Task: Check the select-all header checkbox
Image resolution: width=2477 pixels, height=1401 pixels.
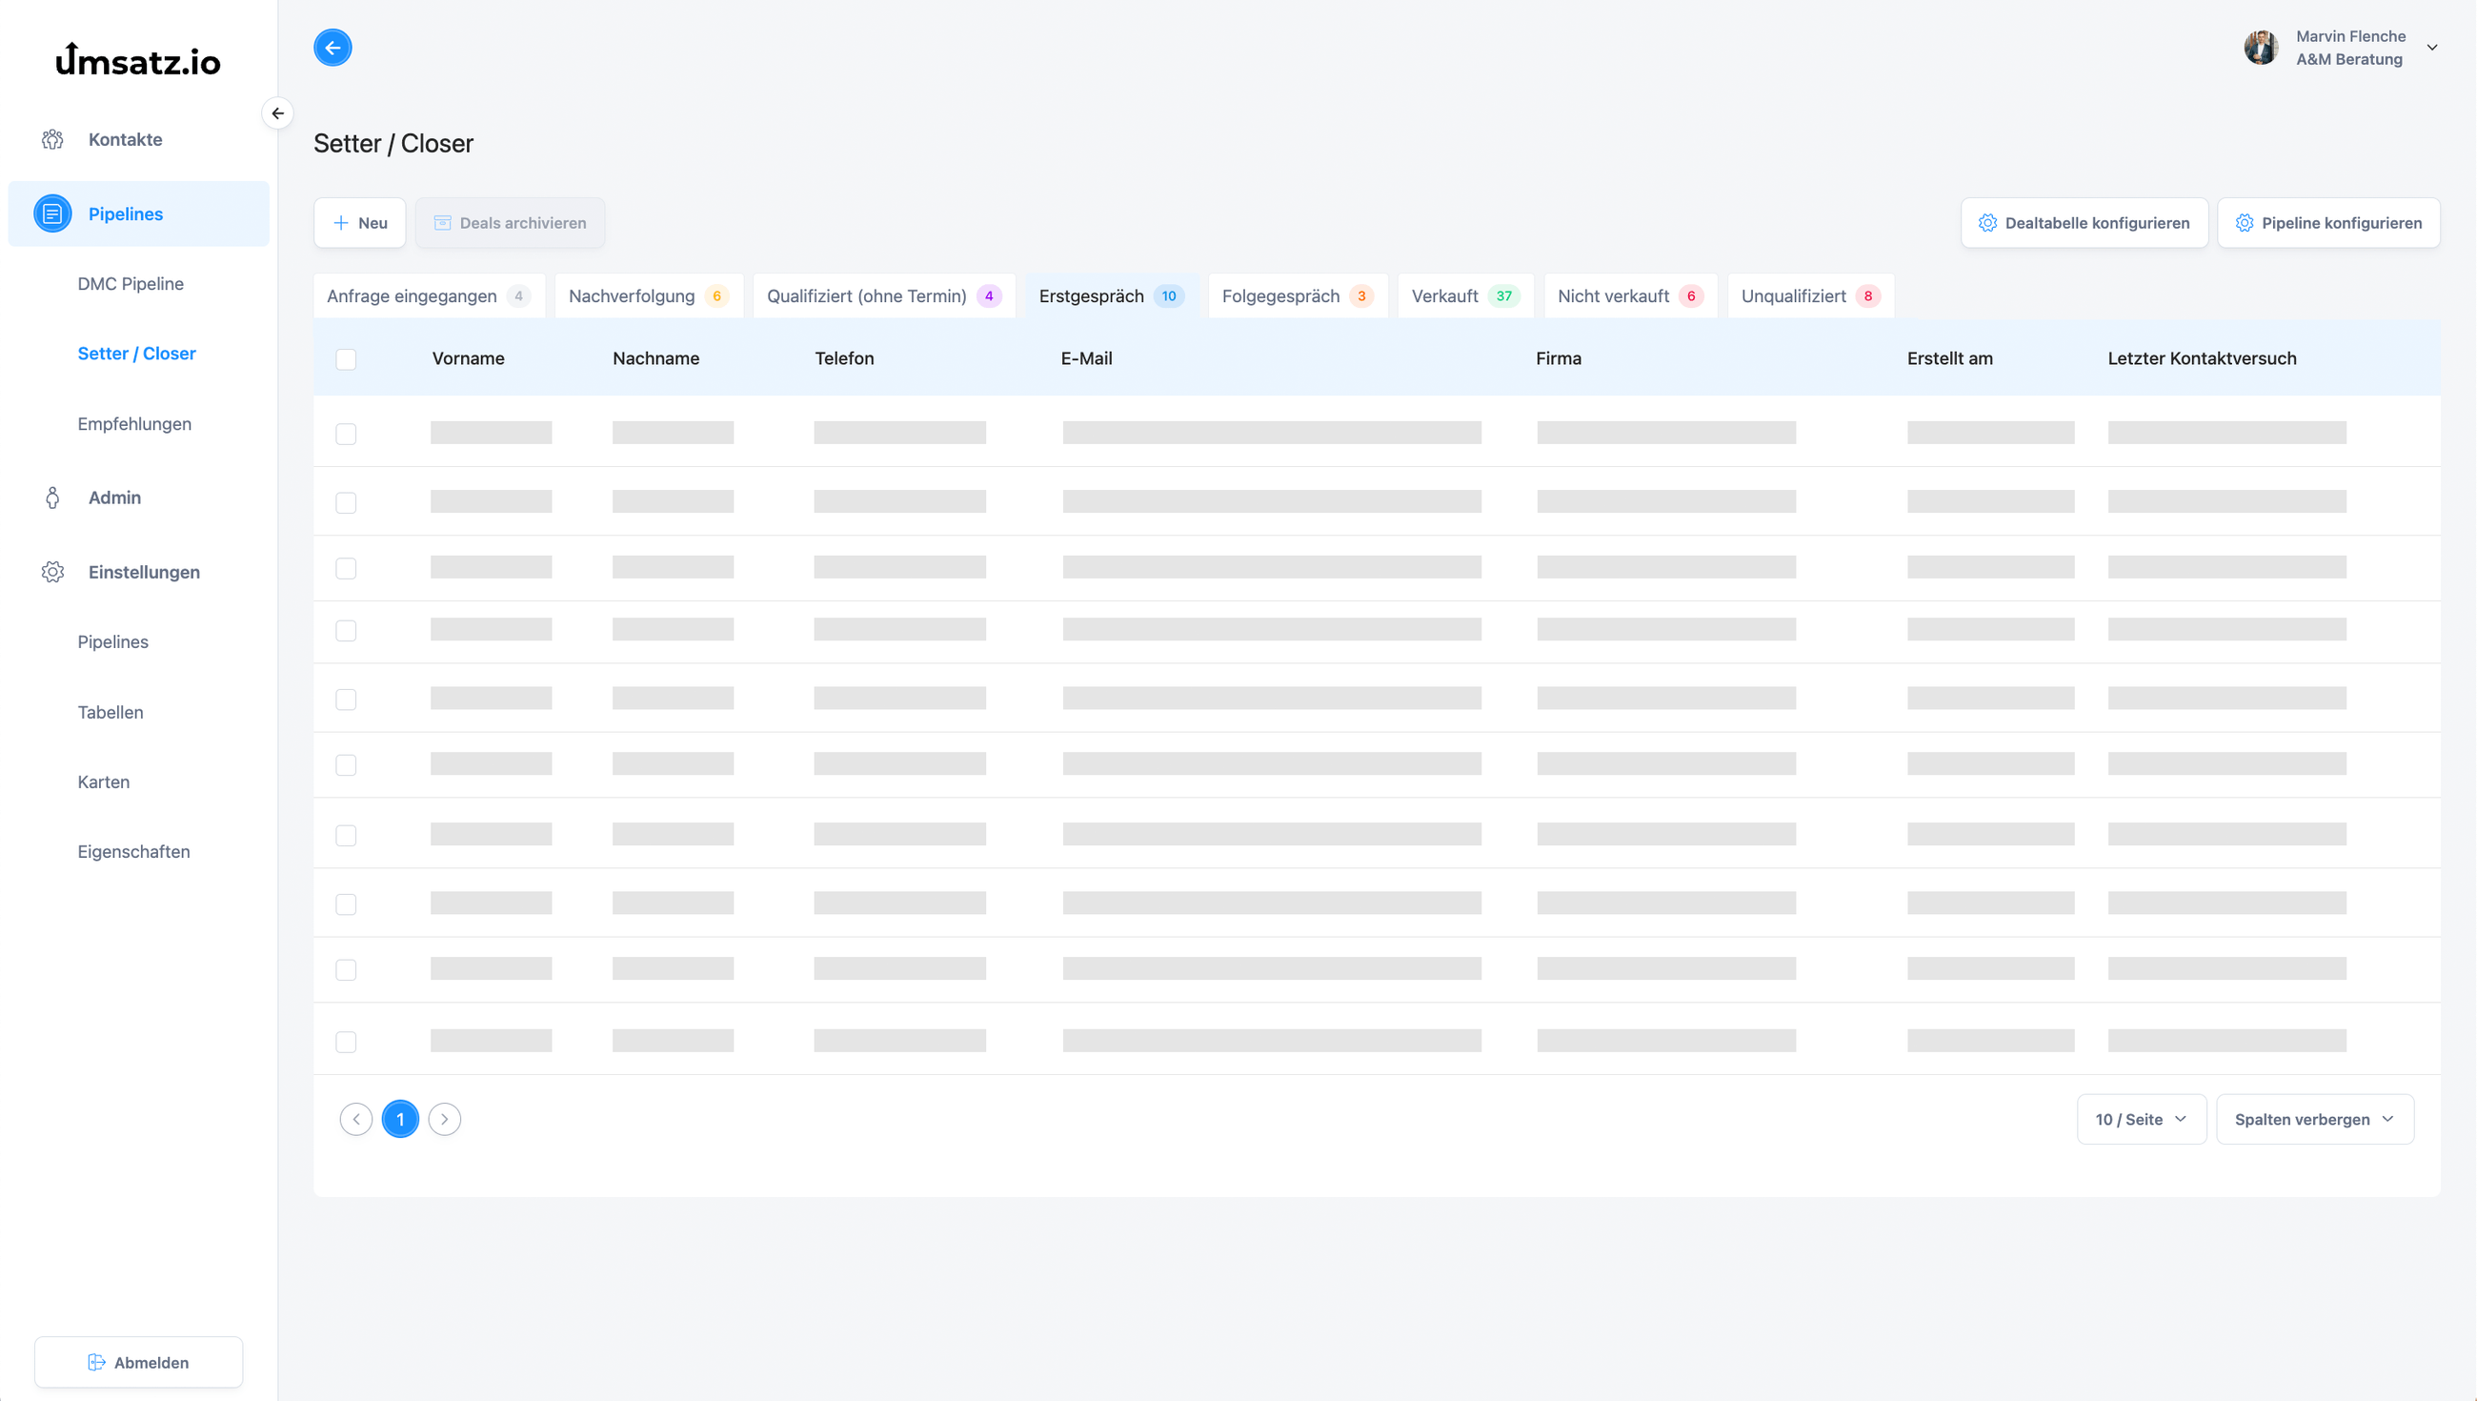Action: pos(346,359)
